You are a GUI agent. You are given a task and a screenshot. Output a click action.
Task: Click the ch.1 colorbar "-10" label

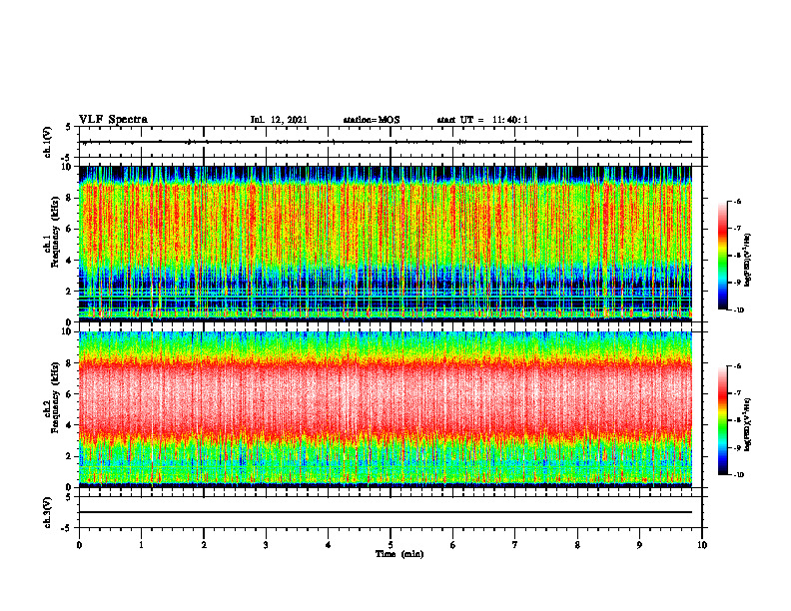738,310
